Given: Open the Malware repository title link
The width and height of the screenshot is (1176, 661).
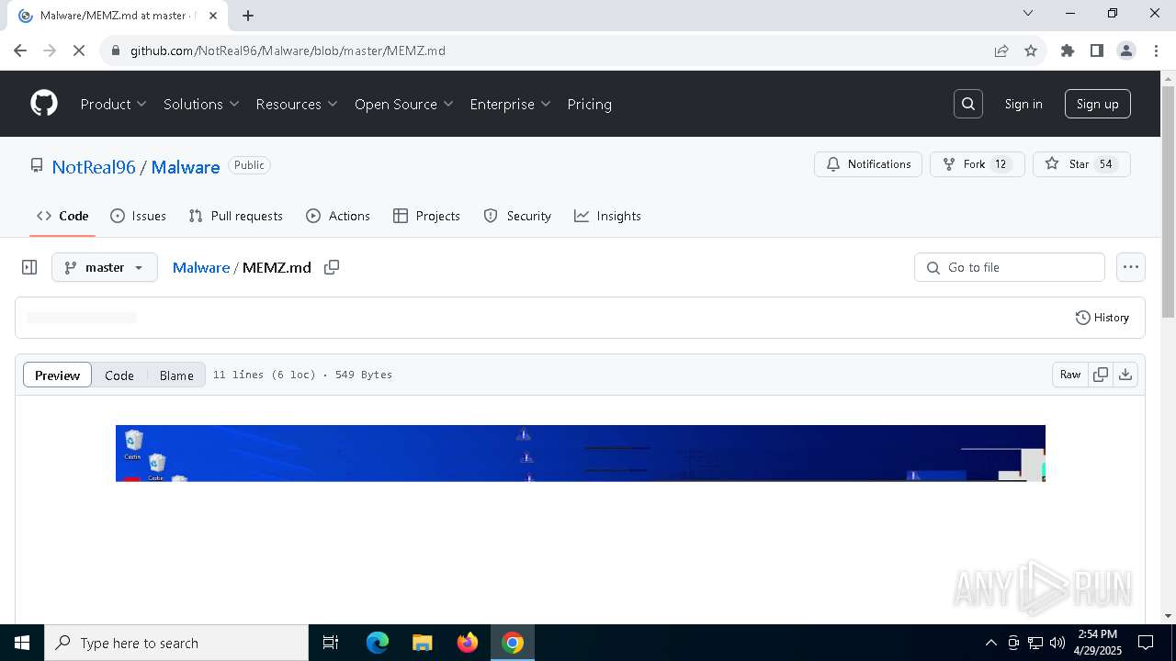Looking at the screenshot, I should pos(186,167).
